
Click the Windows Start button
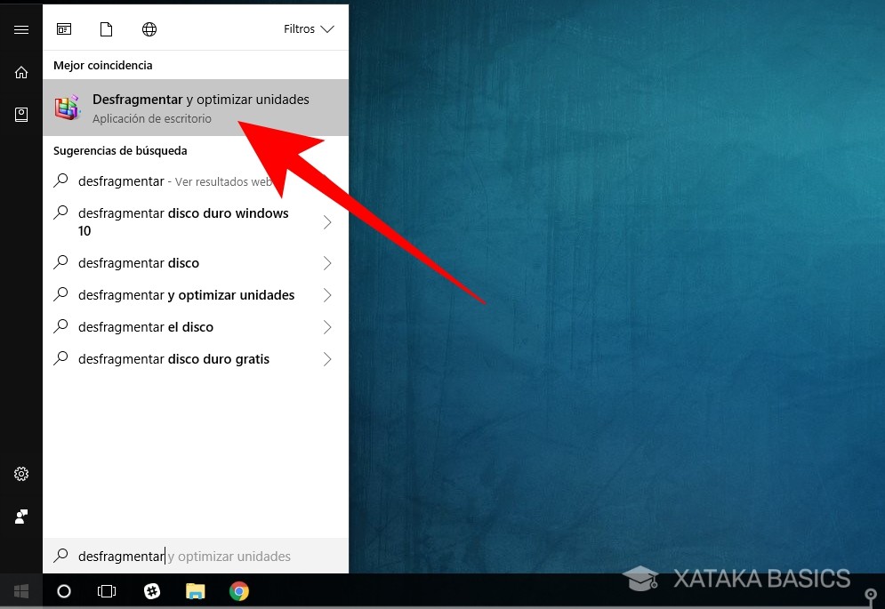(x=21, y=591)
